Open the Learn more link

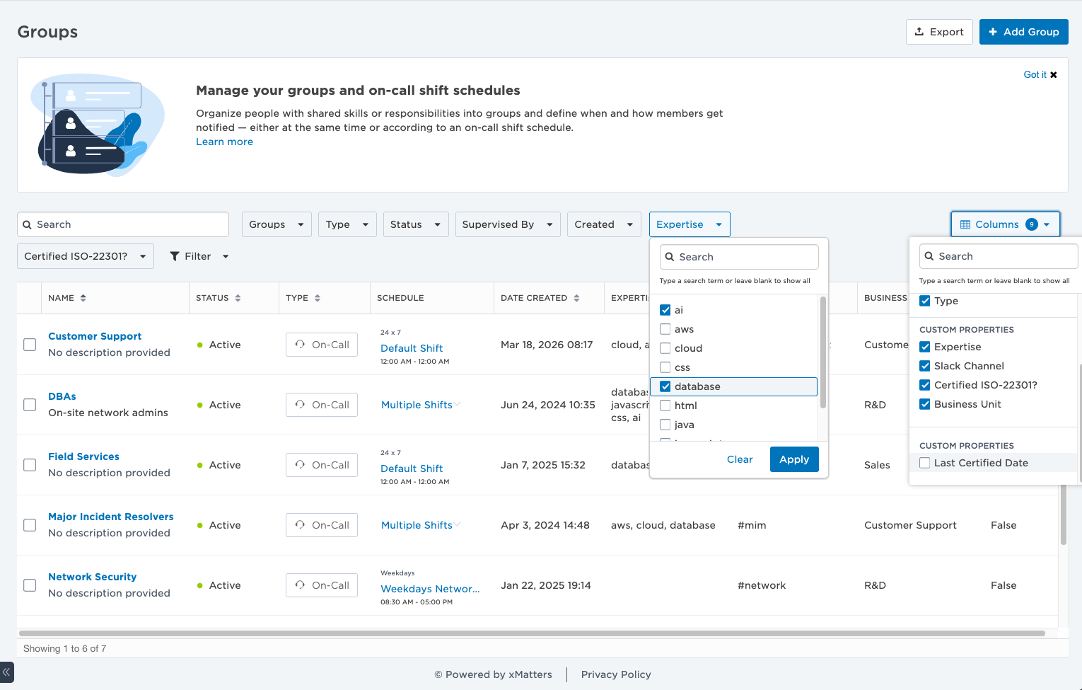point(224,142)
